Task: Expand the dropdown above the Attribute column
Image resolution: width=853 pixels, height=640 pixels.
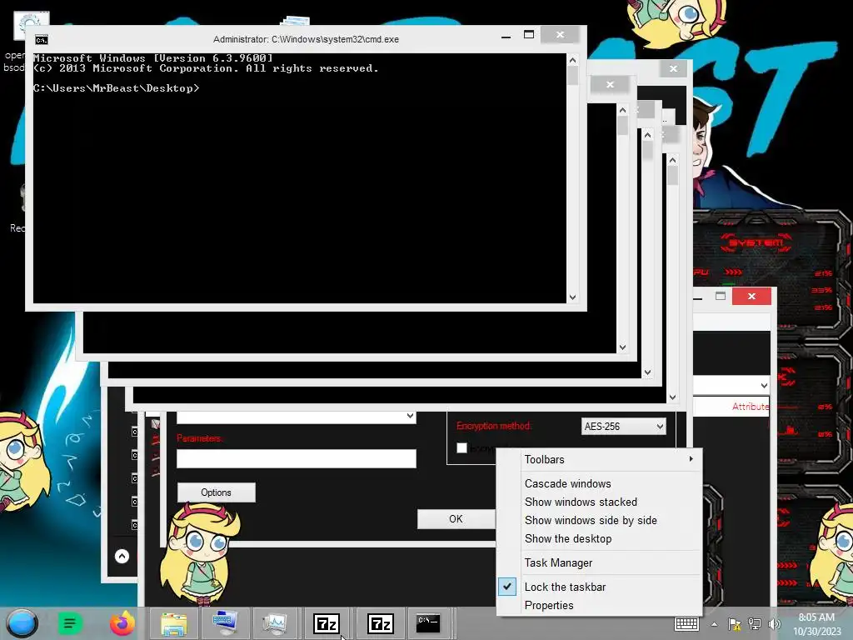Action: [x=764, y=385]
